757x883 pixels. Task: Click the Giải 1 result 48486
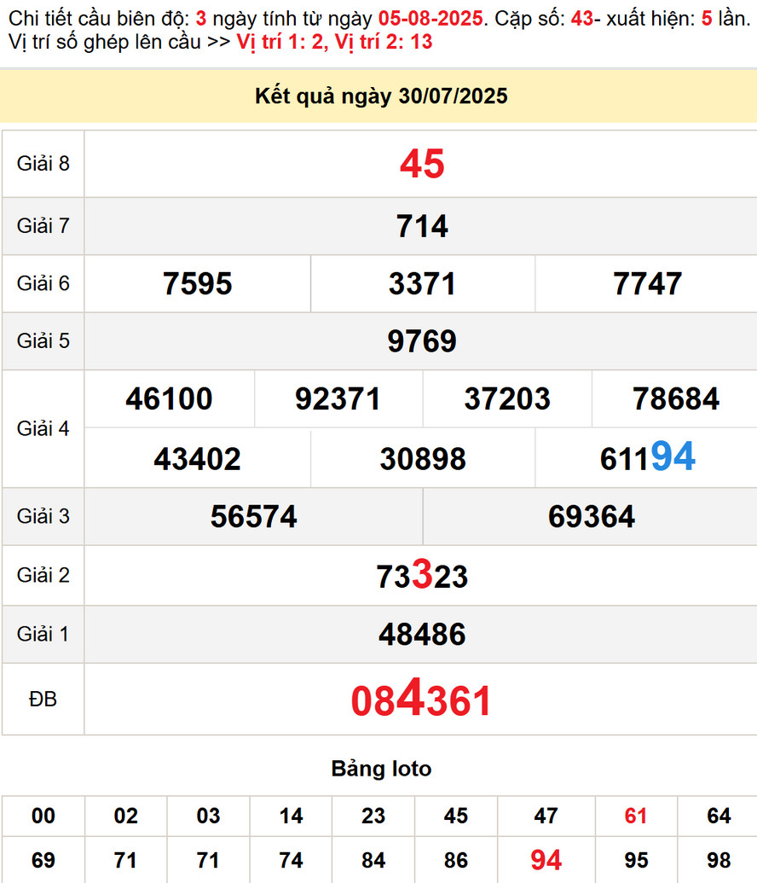click(x=422, y=634)
